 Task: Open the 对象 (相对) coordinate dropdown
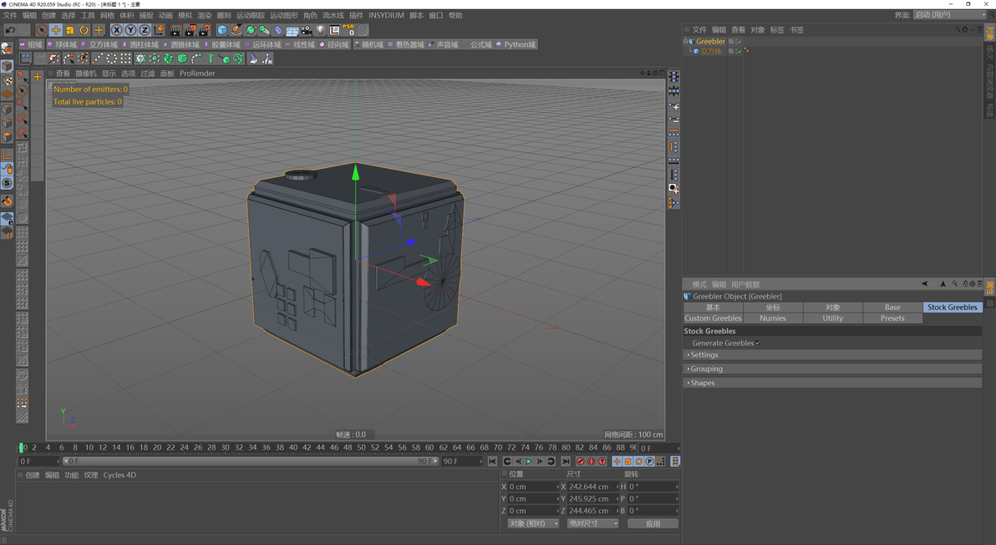(x=533, y=523)
